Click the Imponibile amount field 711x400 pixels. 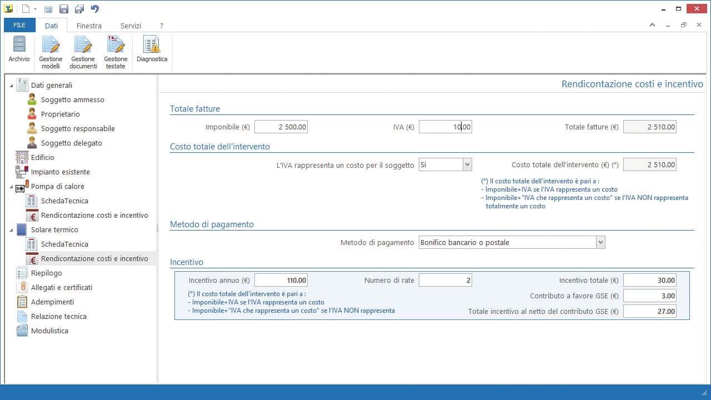click(x=281, y=127)
